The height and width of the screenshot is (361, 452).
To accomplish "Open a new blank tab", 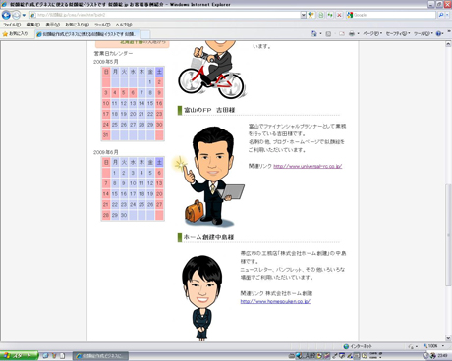I will pyautogui.click(x=145, y=34).
